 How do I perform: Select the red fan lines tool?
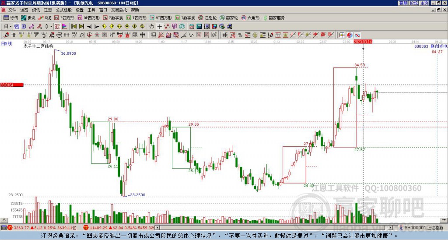pos(161,35)
